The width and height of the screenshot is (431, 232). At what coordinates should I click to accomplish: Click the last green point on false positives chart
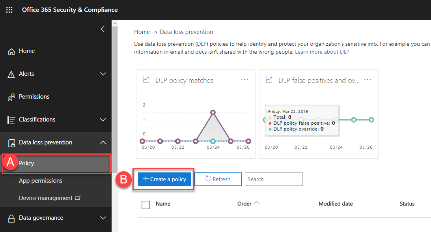(x=371, y=120)
